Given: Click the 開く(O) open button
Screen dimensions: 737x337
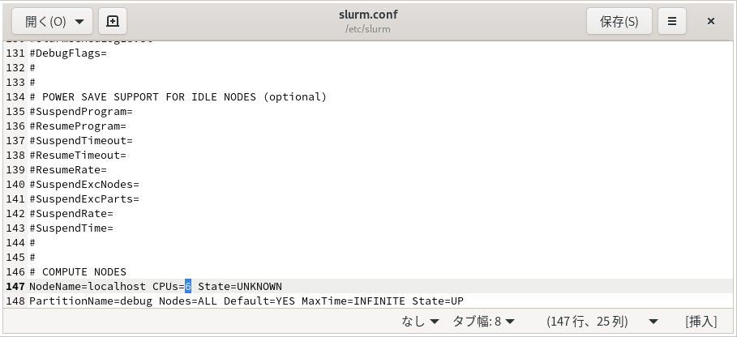Looking at the screenshot, I should pos(45,21).
